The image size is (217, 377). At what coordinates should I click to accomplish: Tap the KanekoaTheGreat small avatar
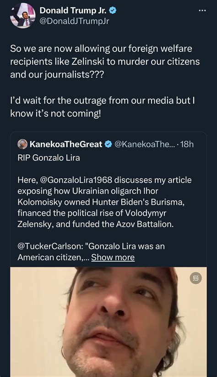coord(22,144)
